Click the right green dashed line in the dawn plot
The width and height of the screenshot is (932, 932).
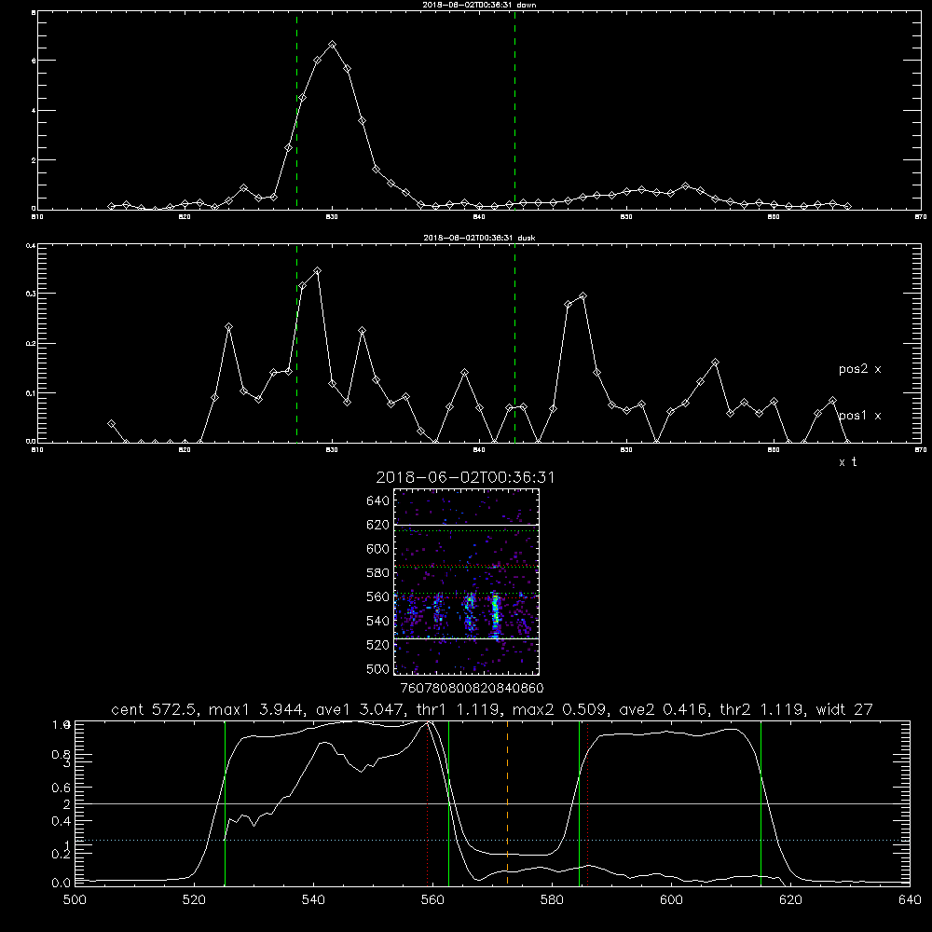click(514, 111)
